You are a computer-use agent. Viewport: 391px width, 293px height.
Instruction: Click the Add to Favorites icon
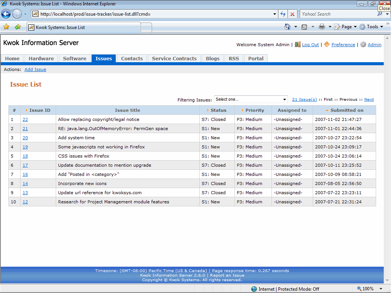coord(18,27)
